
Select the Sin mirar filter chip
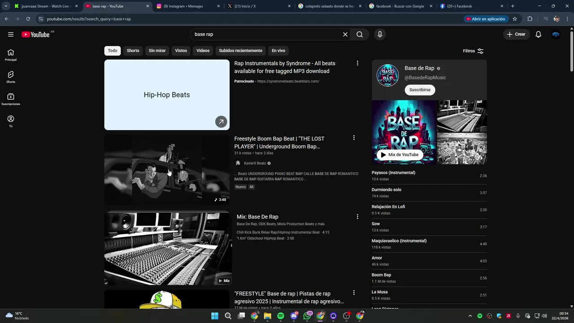tap(157, 51)
